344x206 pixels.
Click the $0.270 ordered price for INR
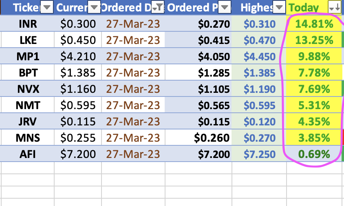[198, 24]
